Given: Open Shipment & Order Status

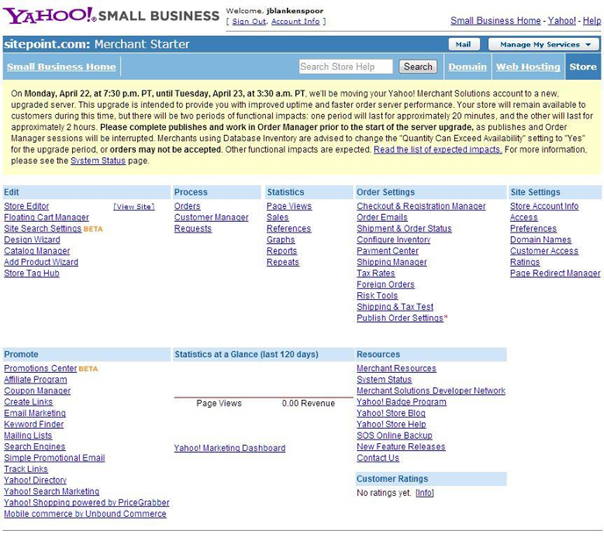Looking at the screenshot, I should pos(404,228).
